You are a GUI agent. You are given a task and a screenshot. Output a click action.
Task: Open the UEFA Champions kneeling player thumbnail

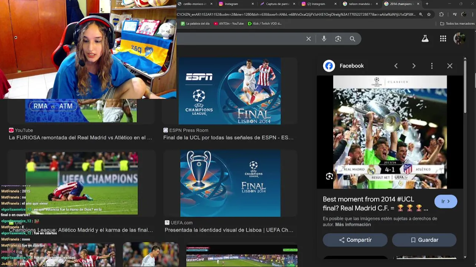click(x=82, y=183)
